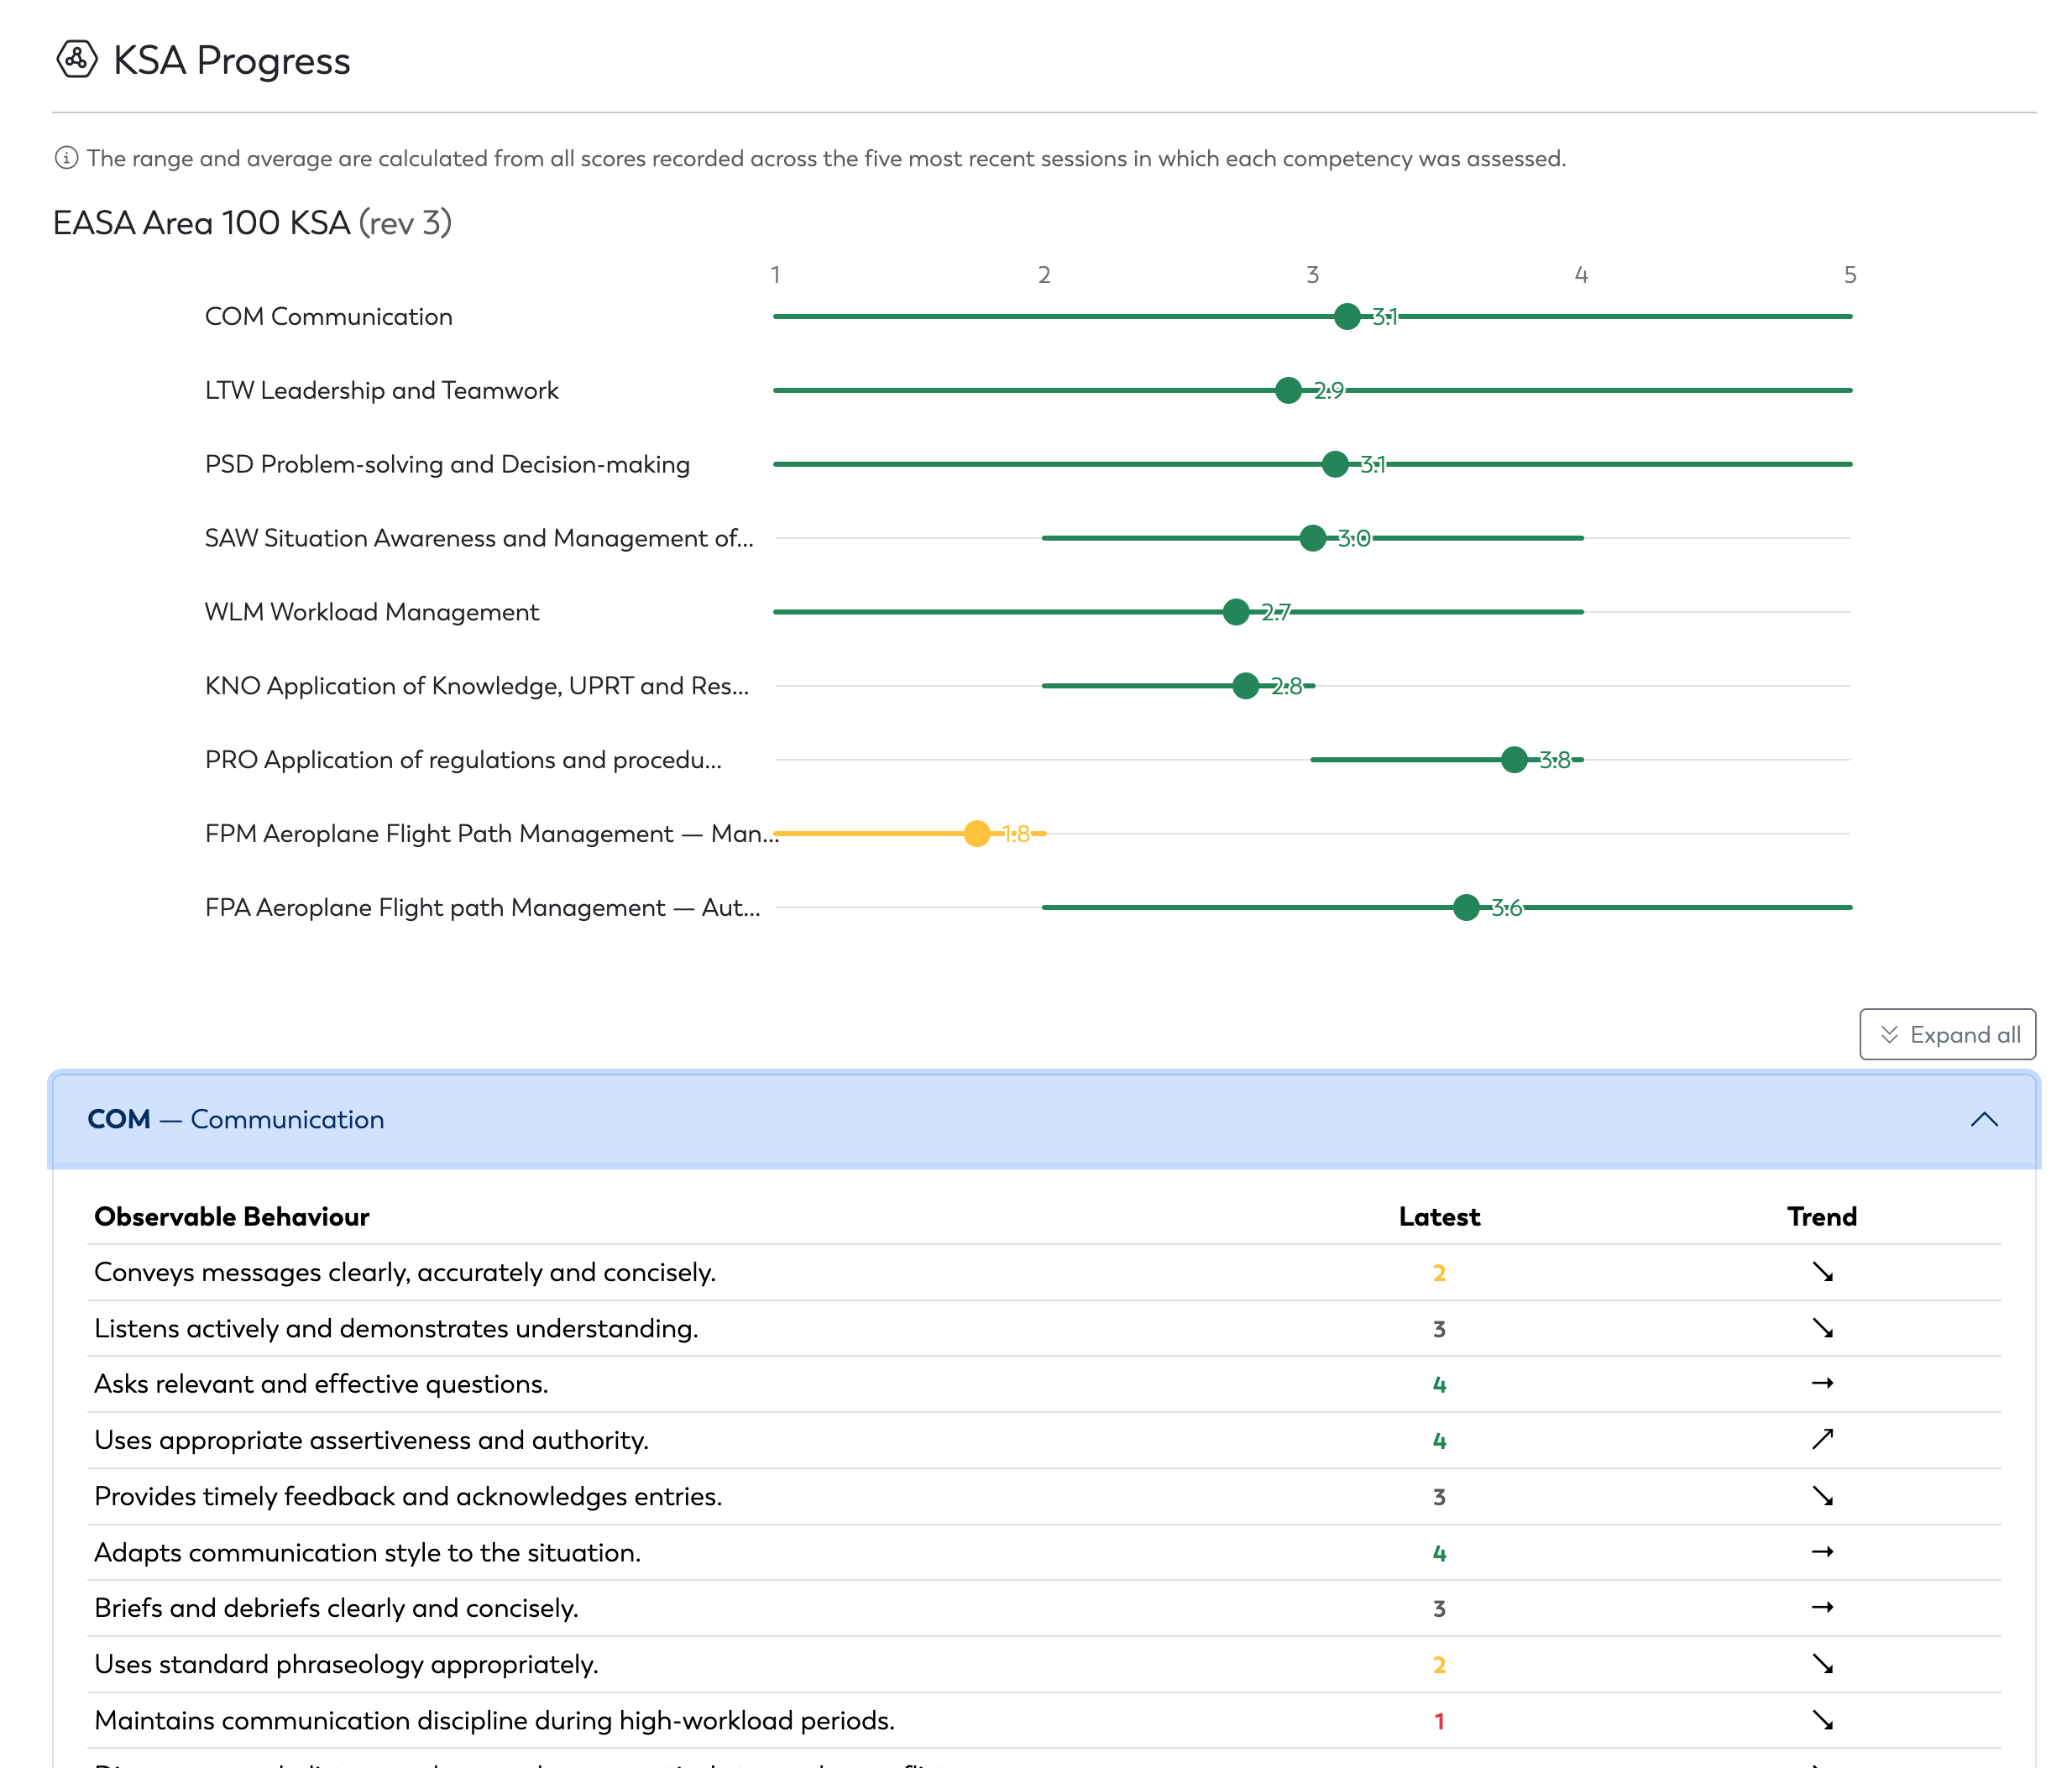Screen dimensions: 2072x1768
Task: Click 'PRO Application of regulations' label
Action: 463,760
